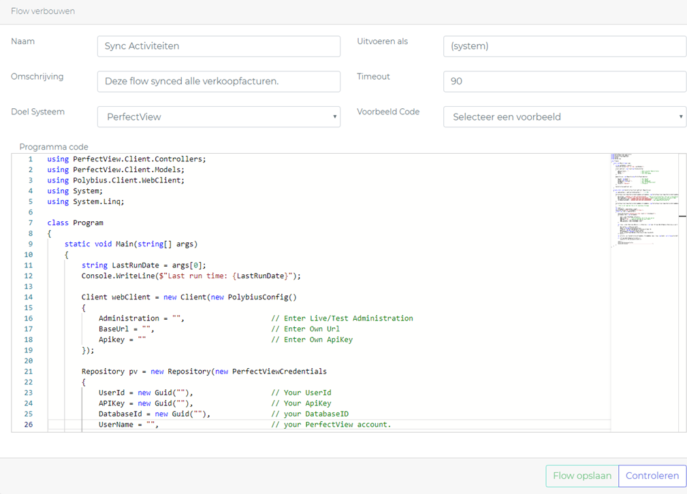The height and width of the screenshot is (494, 687).
Task: Click the UserName code line 26
Action: [x=128, y=425]
